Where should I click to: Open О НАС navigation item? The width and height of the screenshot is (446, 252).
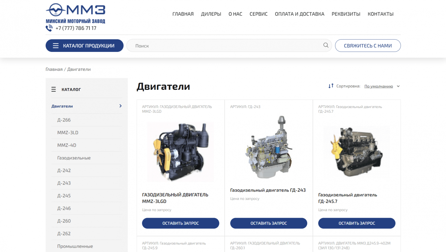click(x=235, y=14)
